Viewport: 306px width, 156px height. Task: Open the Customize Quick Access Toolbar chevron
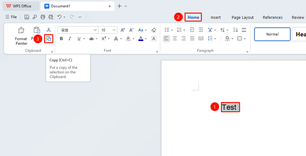point(80,17)
